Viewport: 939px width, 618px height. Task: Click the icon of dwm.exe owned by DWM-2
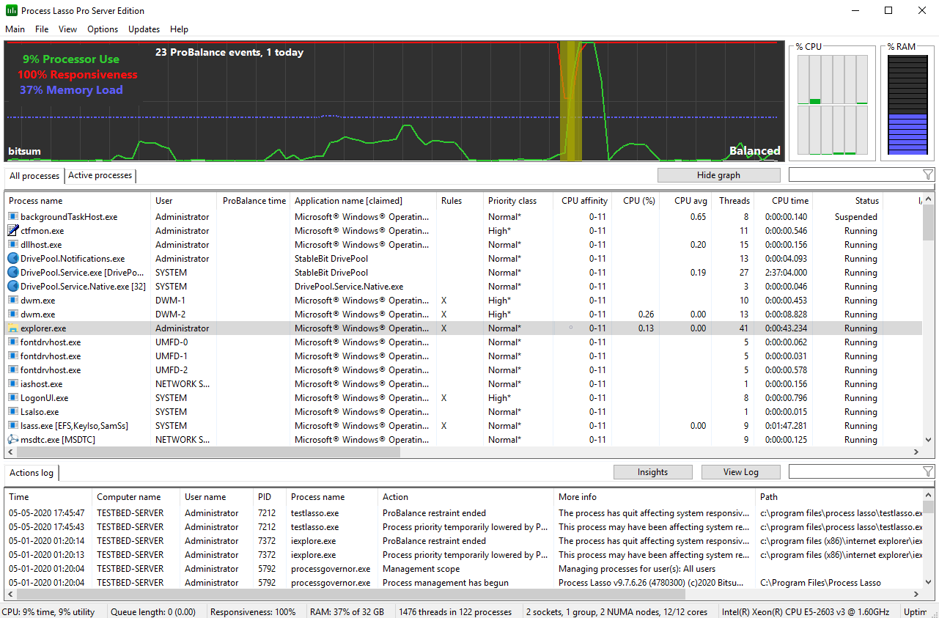pyautogui.click(x=12, y=314)
